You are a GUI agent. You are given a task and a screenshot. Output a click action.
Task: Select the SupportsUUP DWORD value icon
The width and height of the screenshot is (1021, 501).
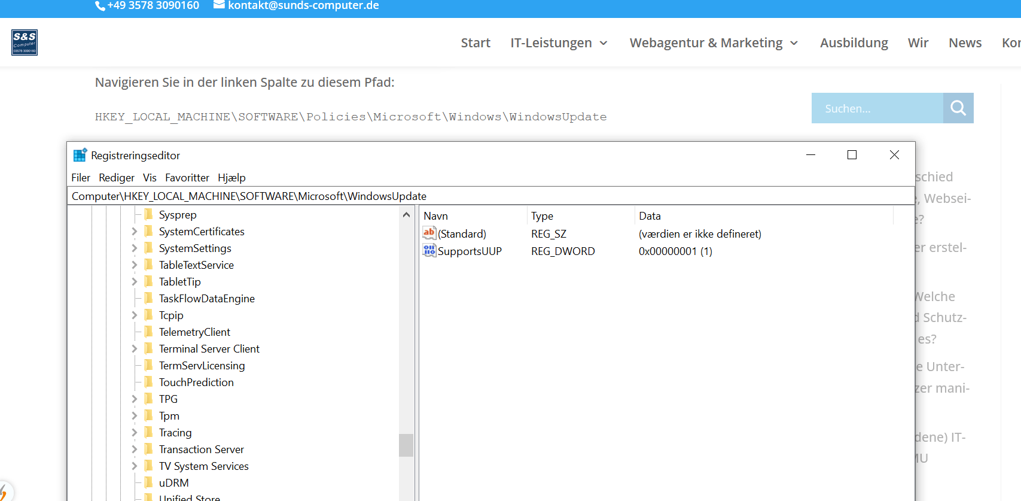click(x=429, y=251)
